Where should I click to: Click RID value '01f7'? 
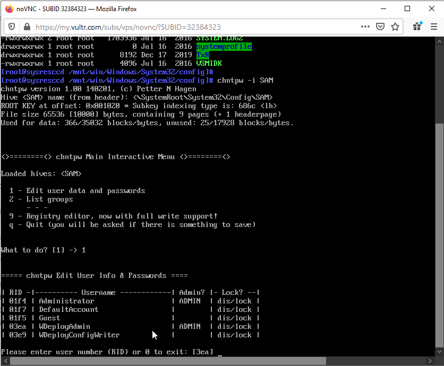click(x=18, y=309)
